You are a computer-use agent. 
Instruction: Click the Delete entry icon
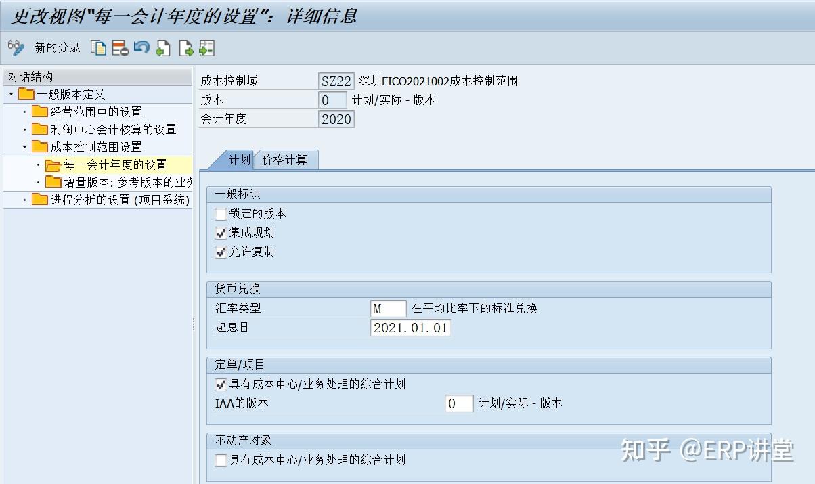coord(120,47)
